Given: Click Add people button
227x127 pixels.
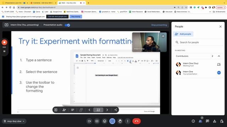Looking at the screenshot, I should pyautogui.click(x=183, y=34).
